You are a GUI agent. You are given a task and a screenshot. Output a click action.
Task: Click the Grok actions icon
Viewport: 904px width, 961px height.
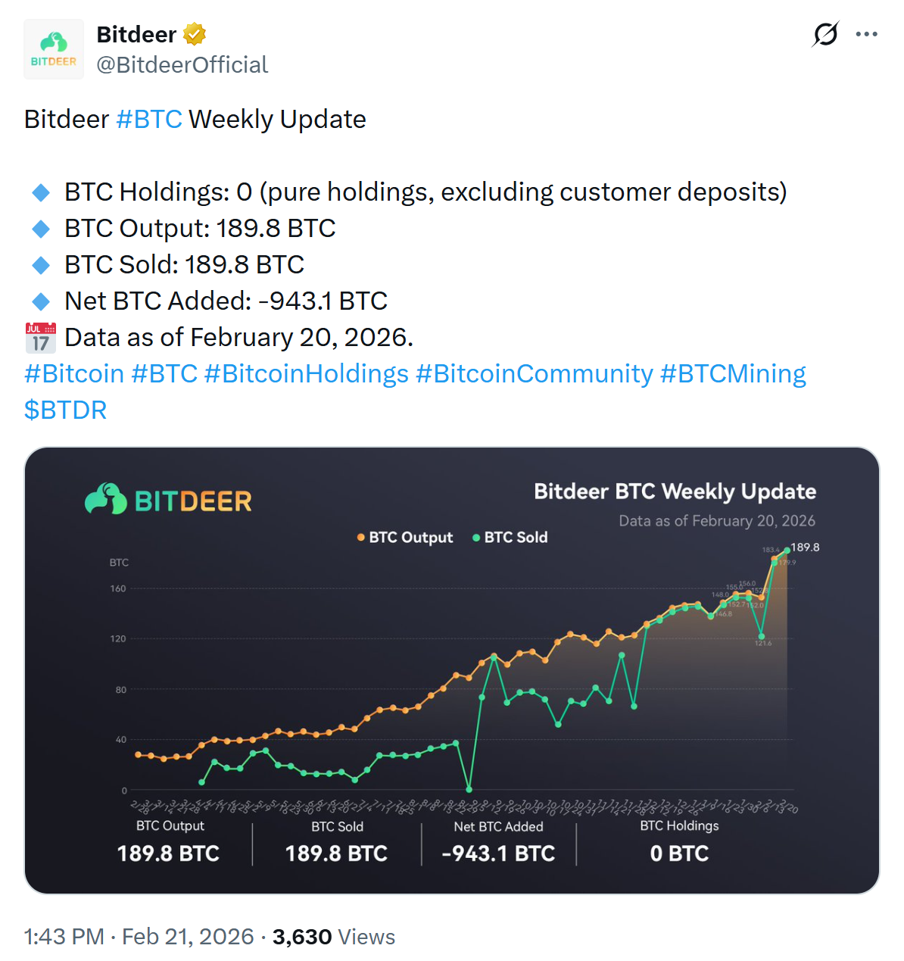pos(826,34)
